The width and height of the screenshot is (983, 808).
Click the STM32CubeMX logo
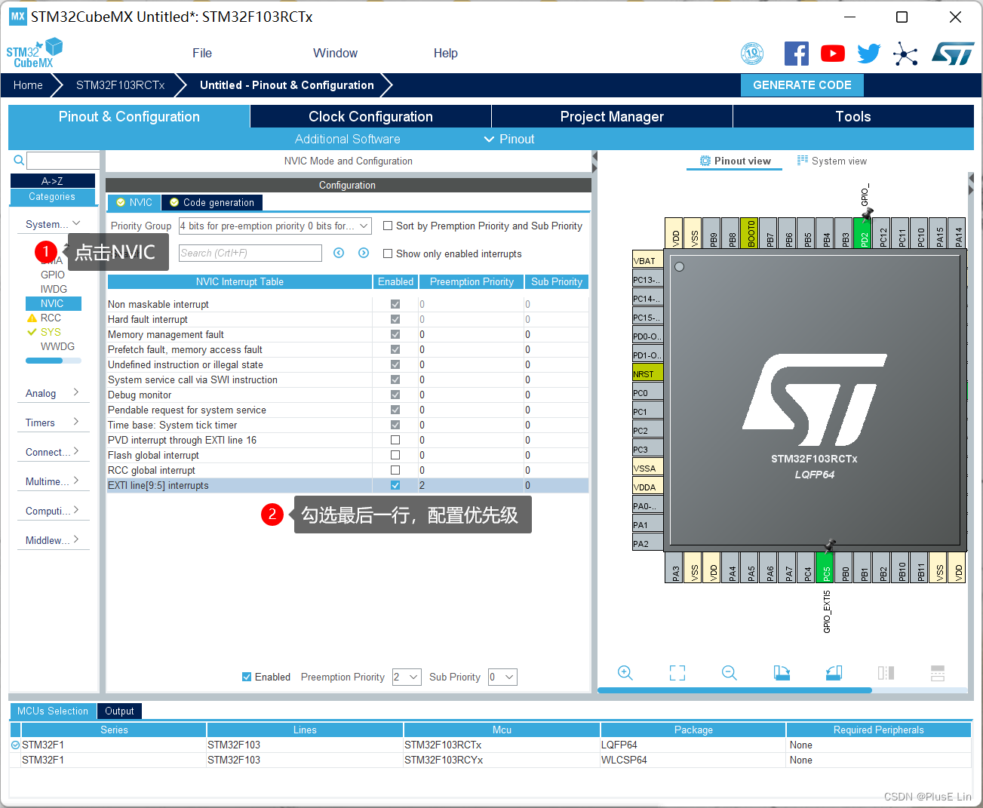tap(35, 54)
